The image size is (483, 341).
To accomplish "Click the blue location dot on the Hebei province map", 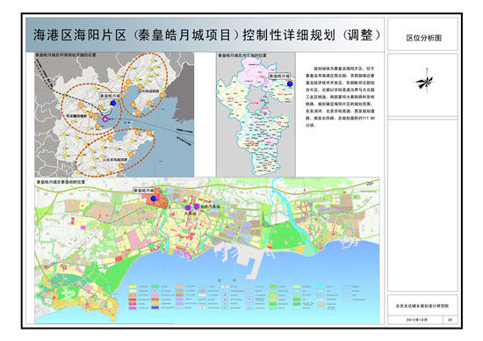I will pos(290,83).
